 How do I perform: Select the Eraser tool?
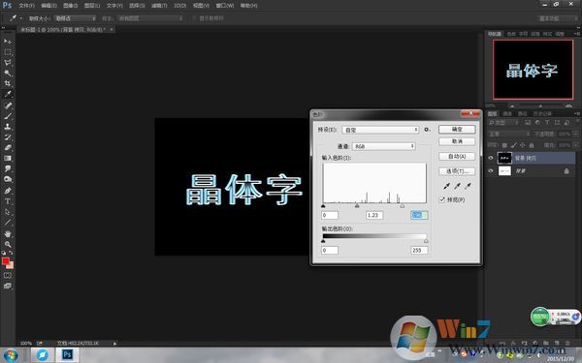(x=8, y=147)
